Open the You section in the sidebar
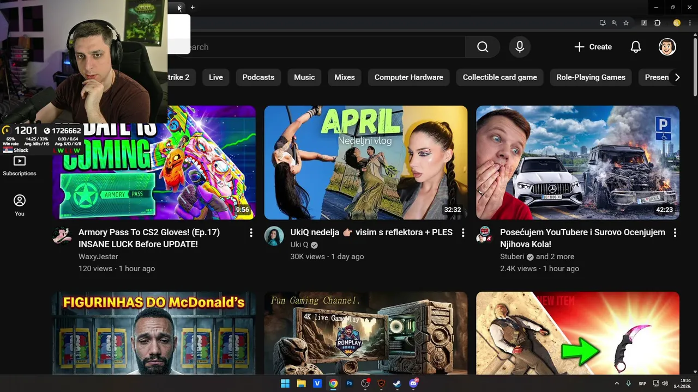The height and width of the screenshot is (392, 698). (20, 206)
